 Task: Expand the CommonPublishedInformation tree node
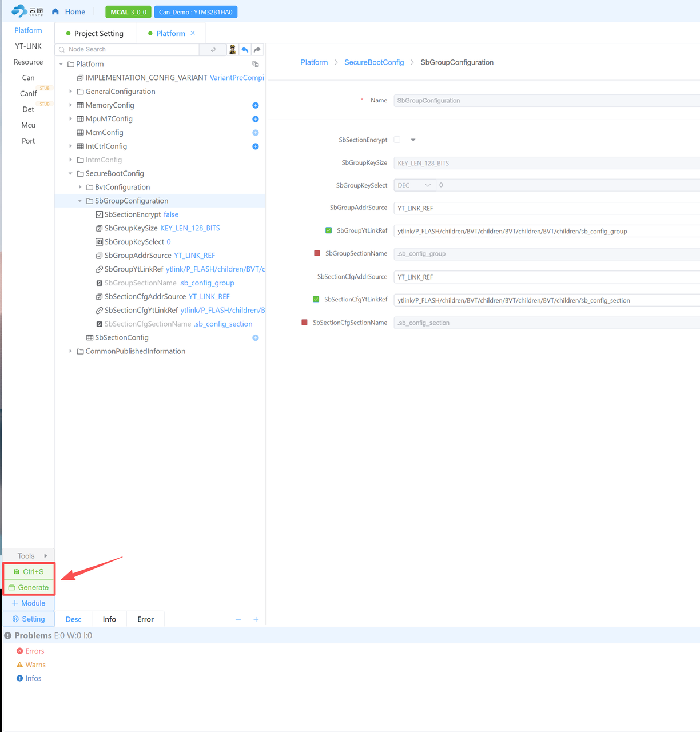(x=70, y=351)
